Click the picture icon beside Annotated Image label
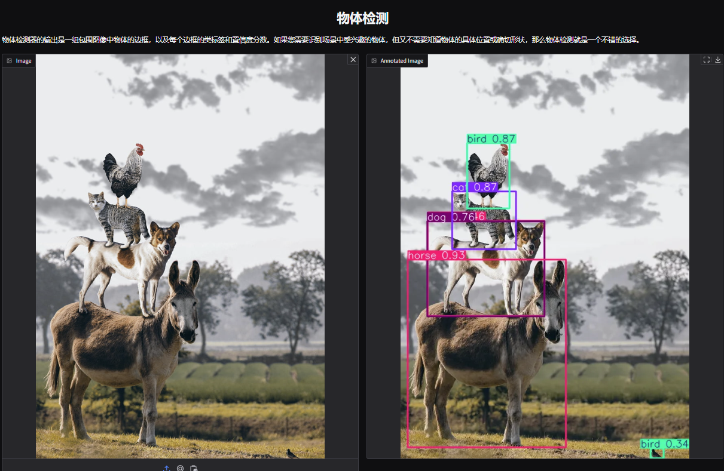Image resolution: width=724 pixels, height=471 pixels. (x=374, y=61)
